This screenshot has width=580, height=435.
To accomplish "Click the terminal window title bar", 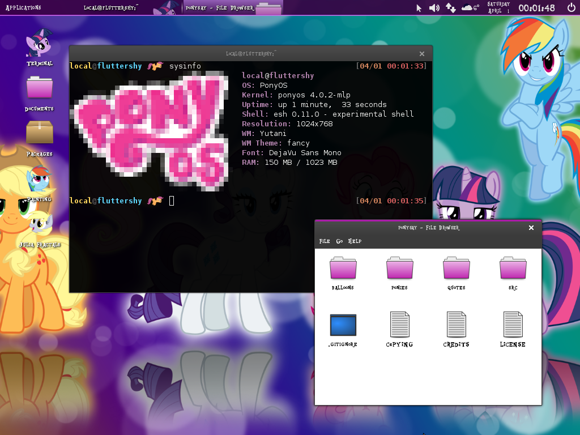I will click(251, 54).
